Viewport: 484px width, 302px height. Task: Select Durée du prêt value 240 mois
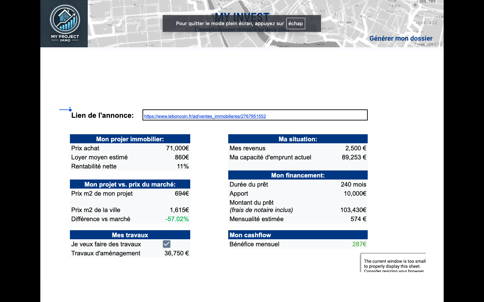pyautogui.click(x=354, y=184)
